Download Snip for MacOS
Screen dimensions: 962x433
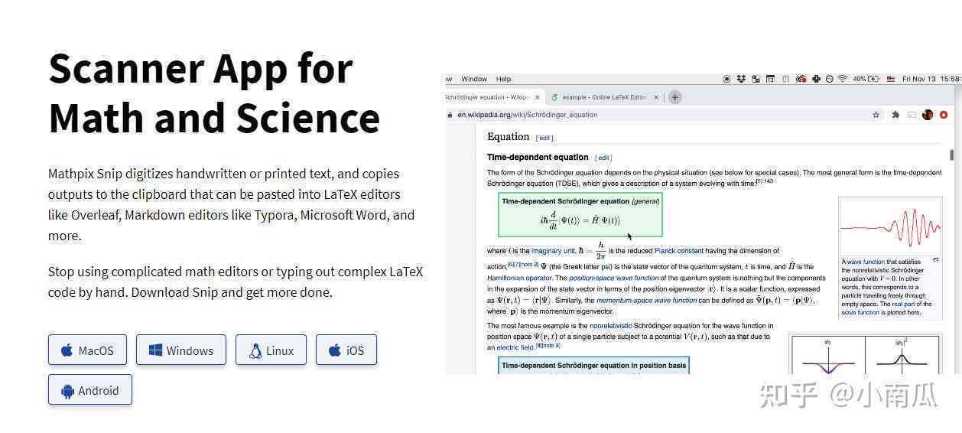coord(88,350)
